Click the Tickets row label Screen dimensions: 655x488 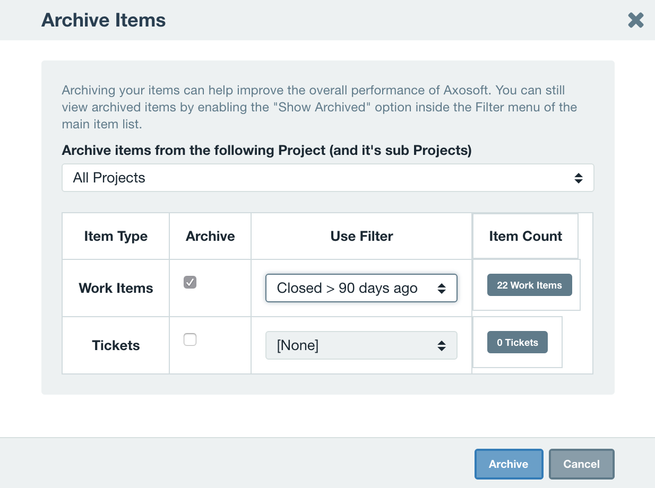[x=115, y=345]
